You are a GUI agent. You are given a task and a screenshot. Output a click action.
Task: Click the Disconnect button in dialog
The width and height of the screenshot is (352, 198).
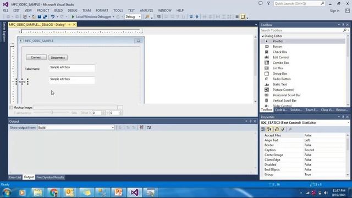click(x=58, y=58)
